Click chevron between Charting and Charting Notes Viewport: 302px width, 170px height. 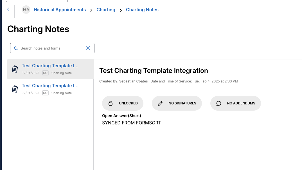[x=121, y=10]
